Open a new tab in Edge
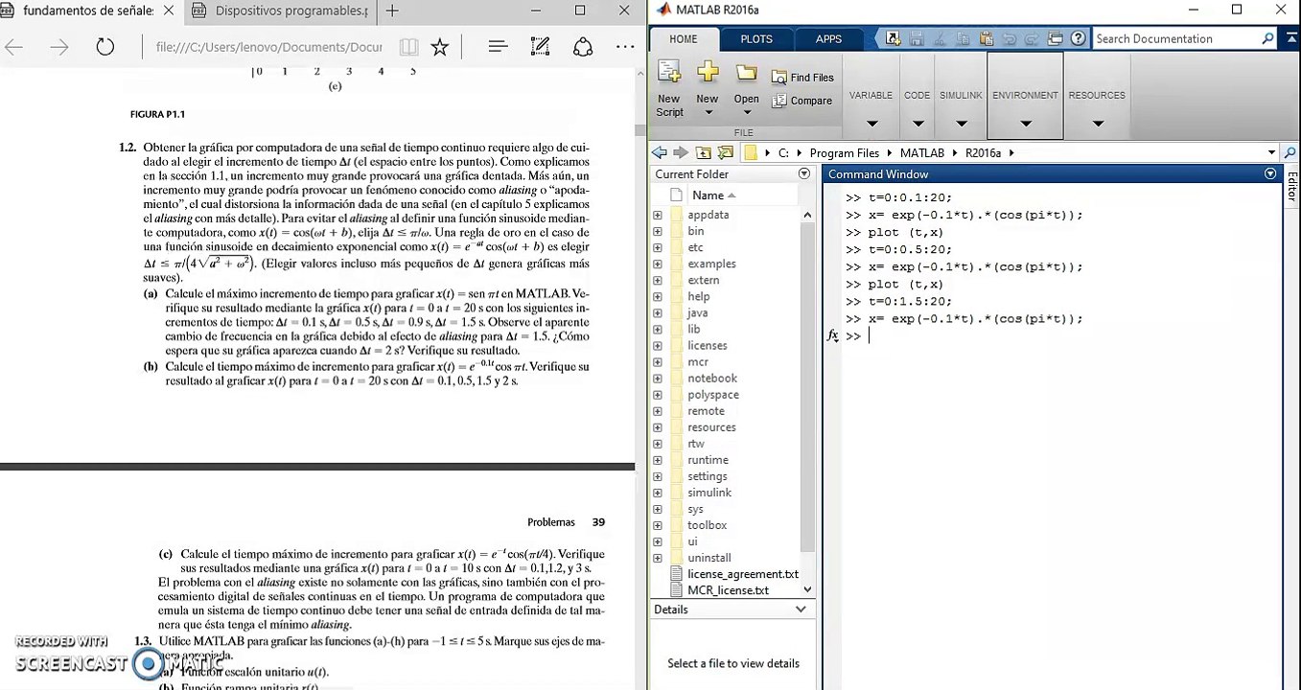This screenshot has height=690, width=1301. [x=392, y=11]
